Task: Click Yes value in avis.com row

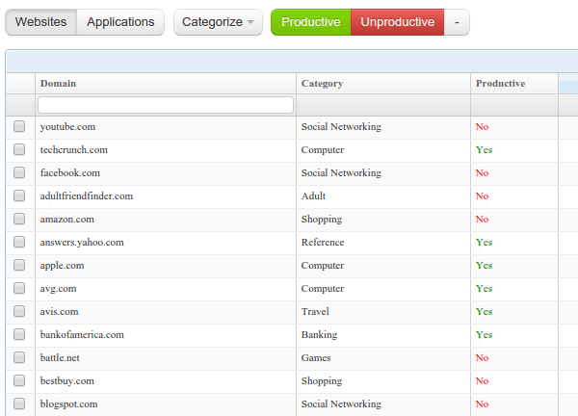Action: tap(484, 312)
